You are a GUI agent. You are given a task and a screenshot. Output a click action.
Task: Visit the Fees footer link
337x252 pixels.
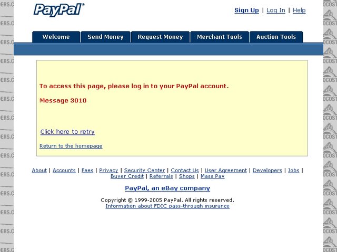[87, 170]
